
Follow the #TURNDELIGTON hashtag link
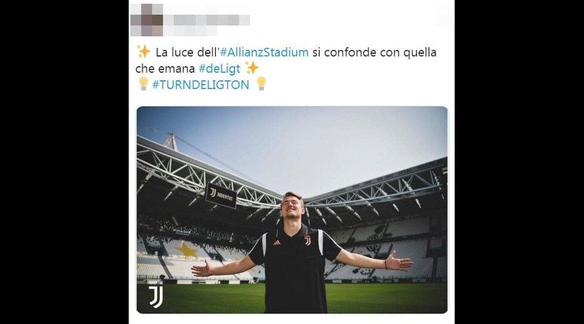pos(201,85)
